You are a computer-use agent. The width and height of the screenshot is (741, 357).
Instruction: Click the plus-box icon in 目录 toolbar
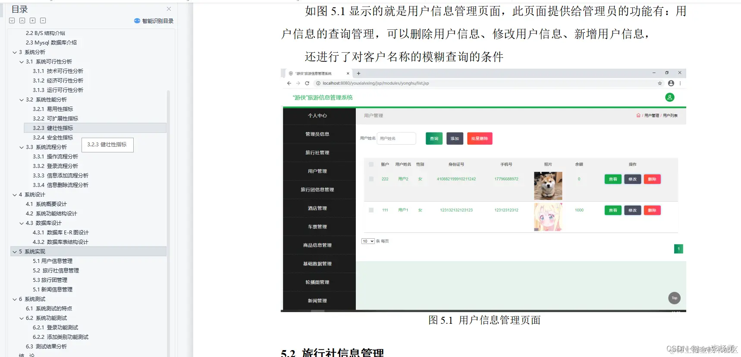point(32,21)
